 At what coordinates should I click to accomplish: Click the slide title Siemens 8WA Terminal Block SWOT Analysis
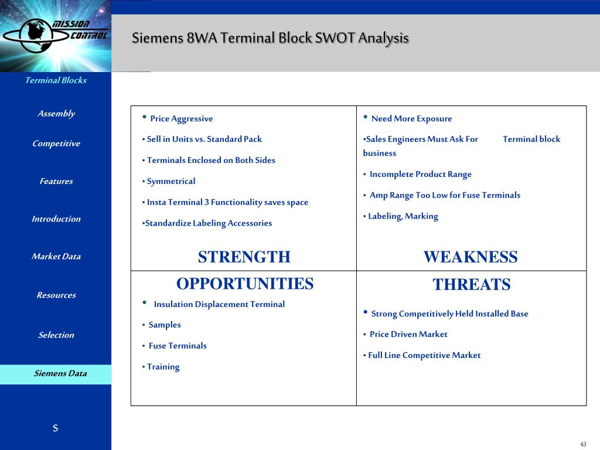pos(271,38)
